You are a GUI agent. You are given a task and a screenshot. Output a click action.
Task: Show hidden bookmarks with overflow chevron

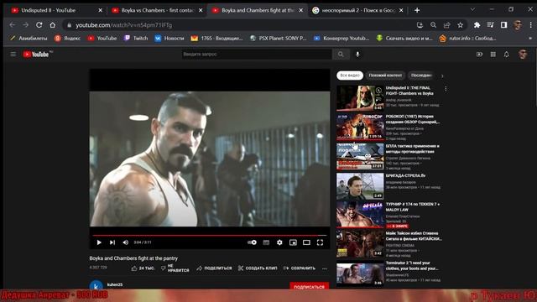coord(530,39)
